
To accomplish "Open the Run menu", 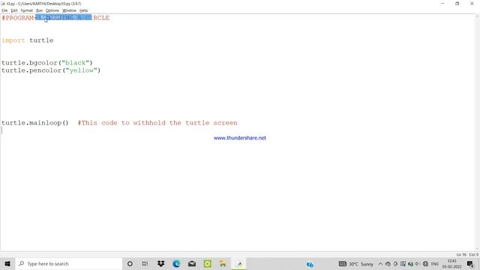I will 39,10.
